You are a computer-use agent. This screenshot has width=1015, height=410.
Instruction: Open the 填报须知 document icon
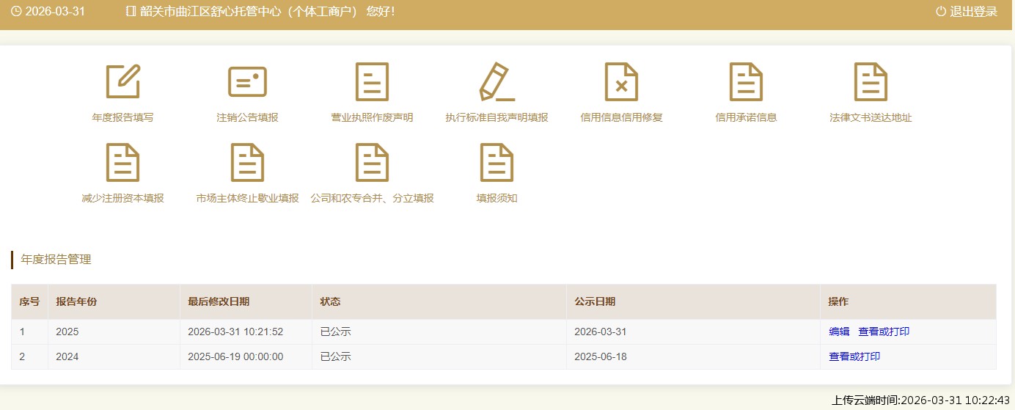click(496, 163)
